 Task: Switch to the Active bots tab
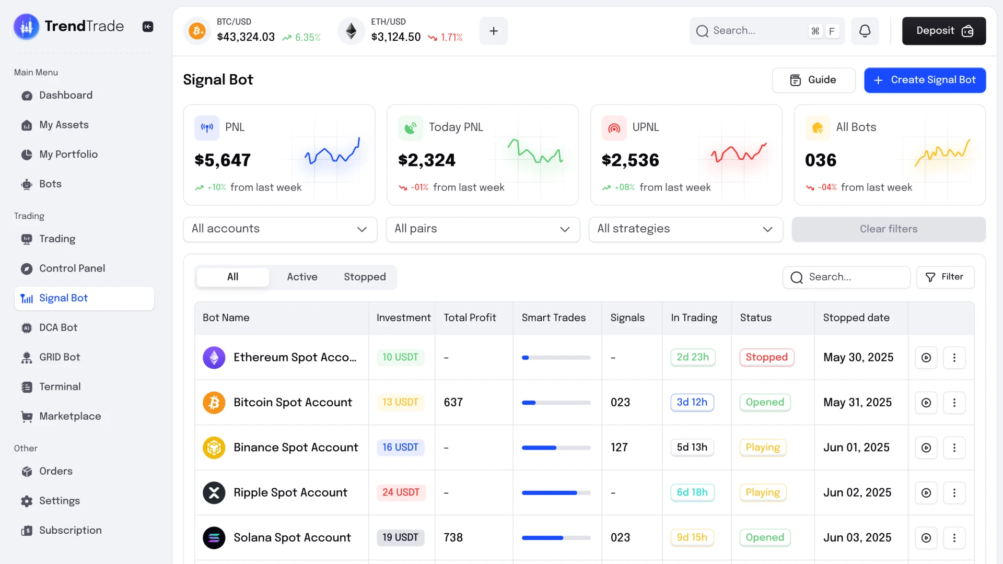point(302,277)
